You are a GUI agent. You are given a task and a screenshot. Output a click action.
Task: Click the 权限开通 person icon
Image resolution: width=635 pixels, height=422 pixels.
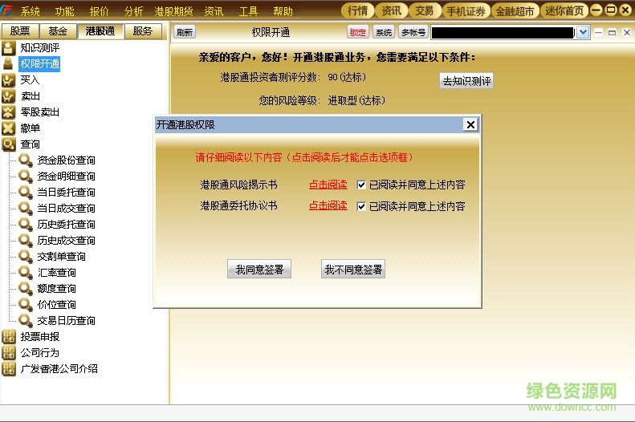8,64
